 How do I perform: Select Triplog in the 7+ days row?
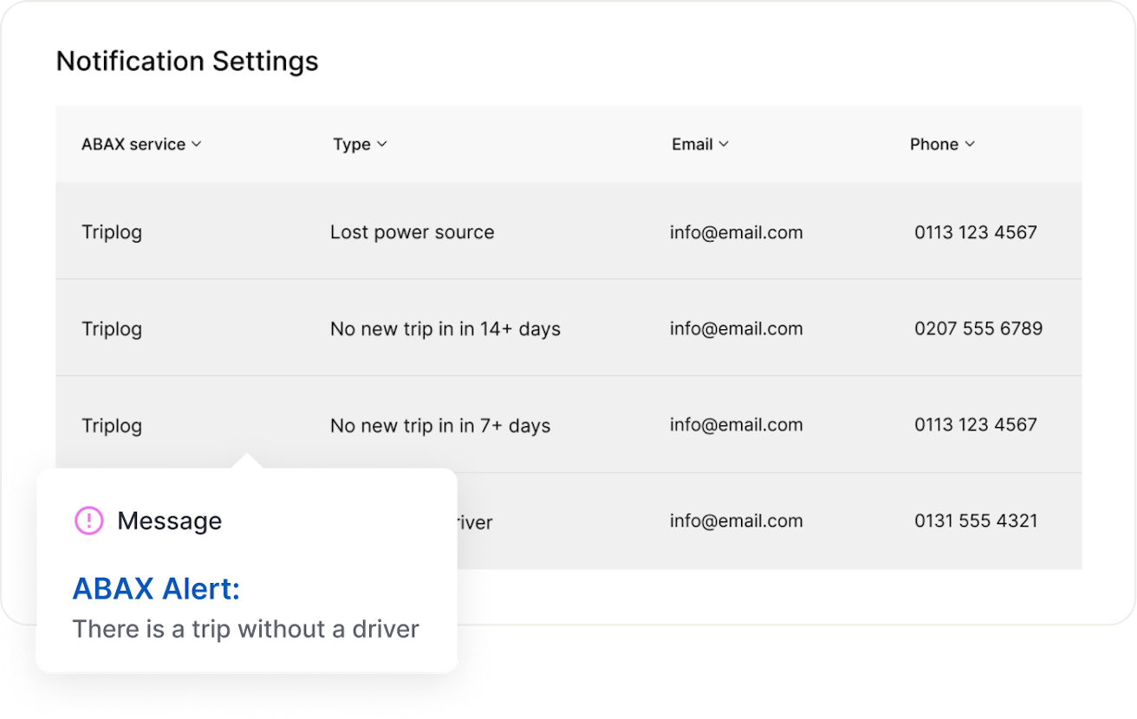pos(112,426)
